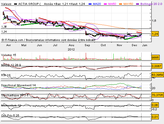Click the yellow 9885 volume value box
Image resolution: width=164 pixels, height=124 pixels.
(x=155, y=57)
